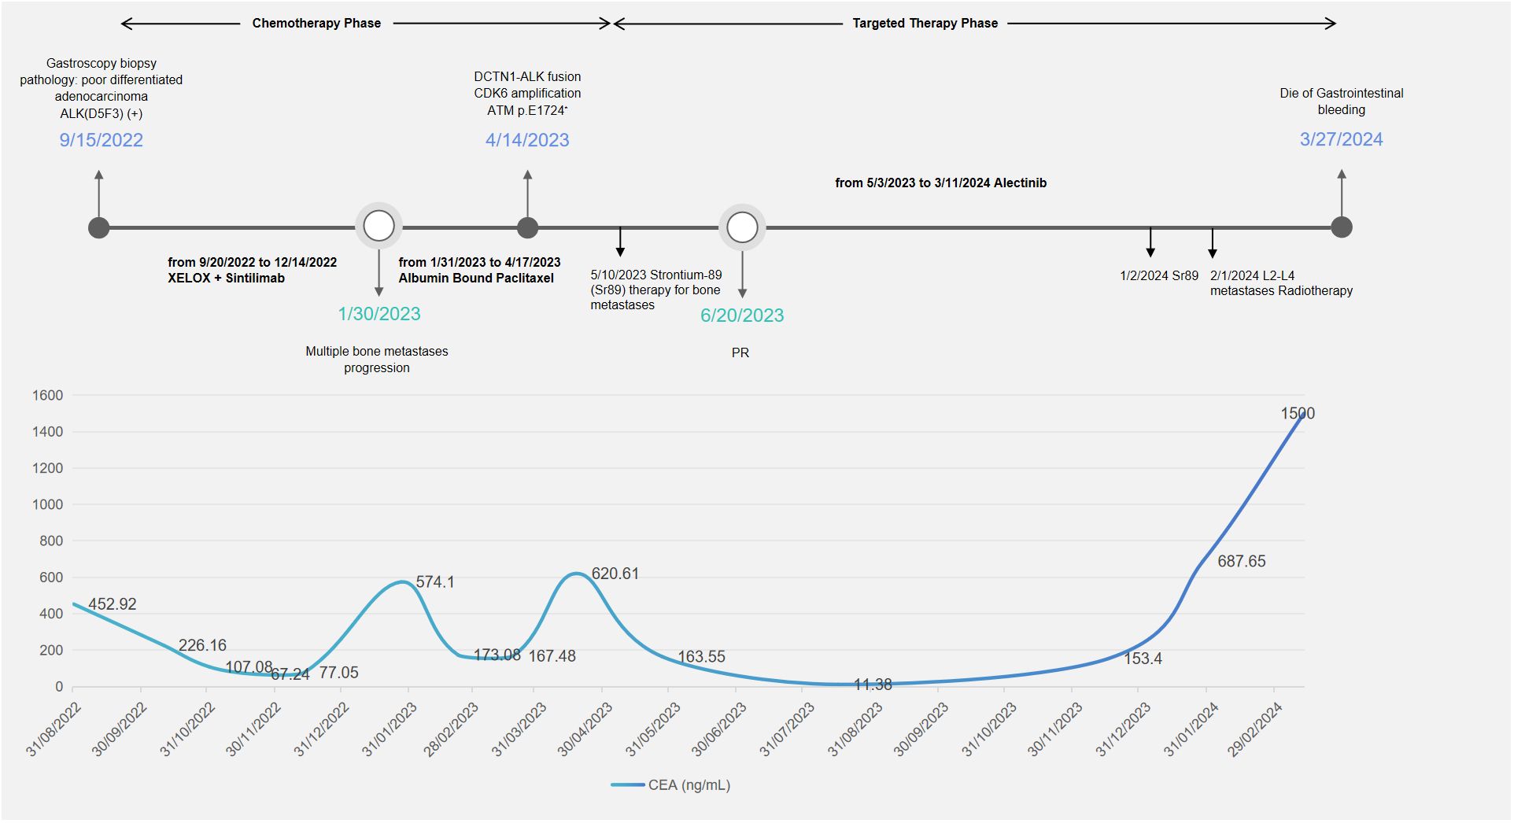Click the 1500 peak data label
The image size is (1514, 823).
(1297, 414)
